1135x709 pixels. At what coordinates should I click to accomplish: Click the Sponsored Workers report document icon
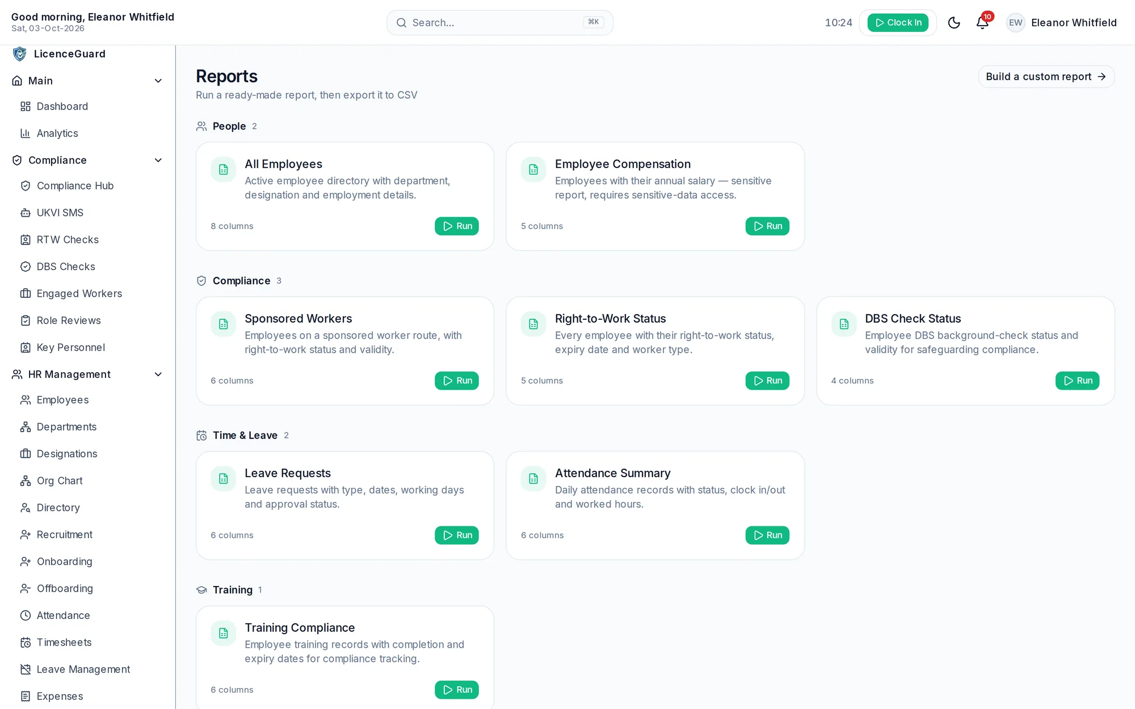click(x=224, y=324)
